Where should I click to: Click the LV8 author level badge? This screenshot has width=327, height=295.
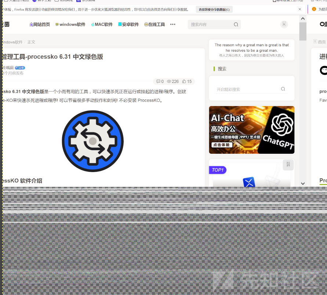20,68
